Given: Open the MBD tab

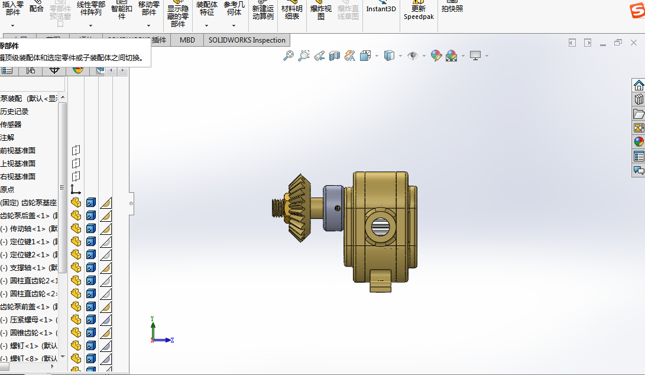Looking at the screenshot, I should [x=187, y=40].
